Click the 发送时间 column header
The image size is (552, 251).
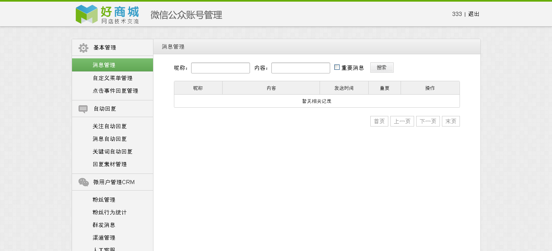click(344, 88)
